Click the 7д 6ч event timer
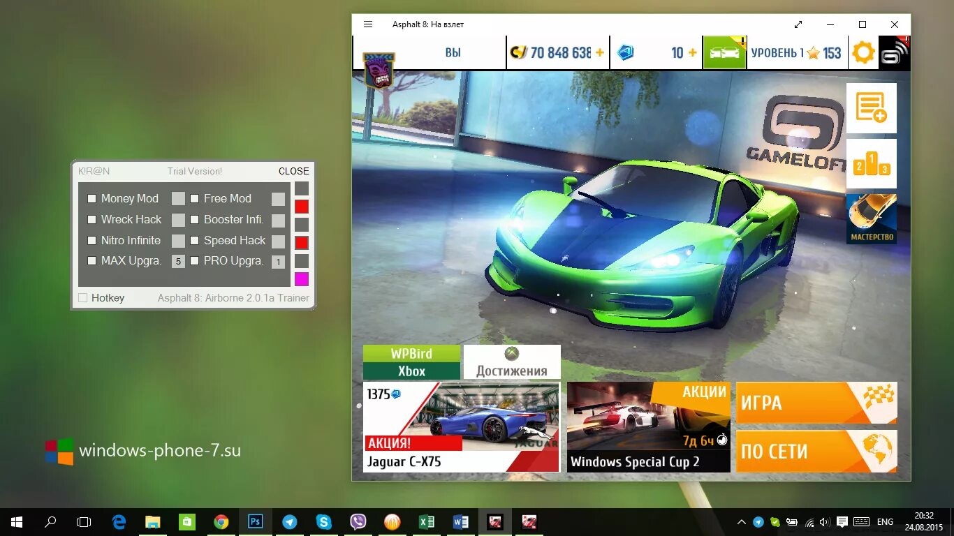Viewport: 954px width, 536px height. (704, 441)
